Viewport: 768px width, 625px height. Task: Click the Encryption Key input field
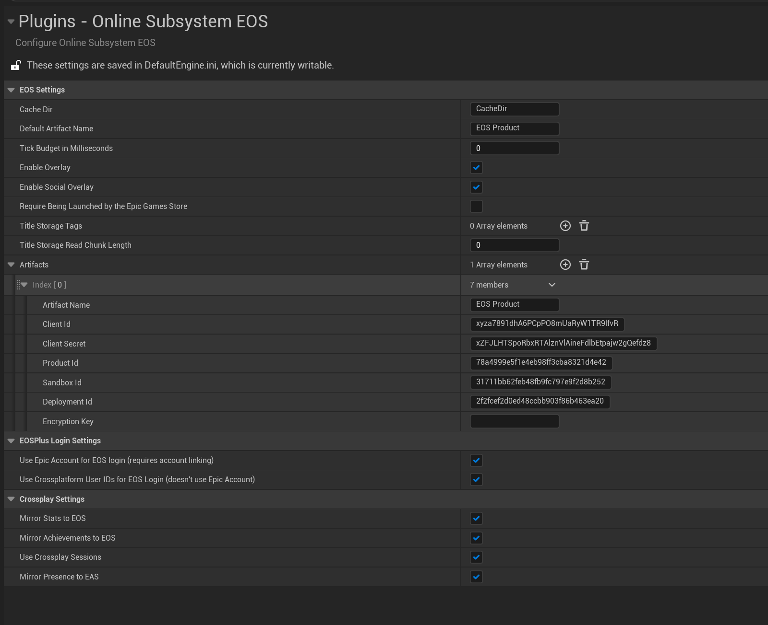point(515,421)
